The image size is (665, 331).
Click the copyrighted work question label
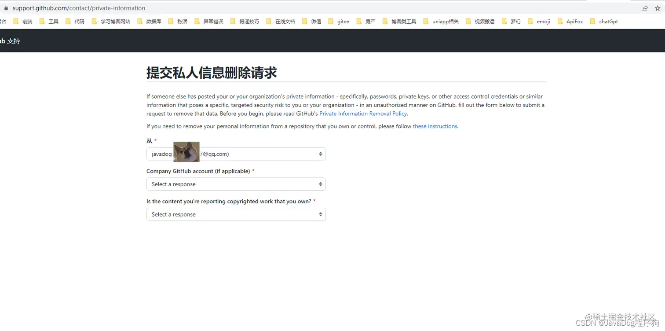(229, 202)
